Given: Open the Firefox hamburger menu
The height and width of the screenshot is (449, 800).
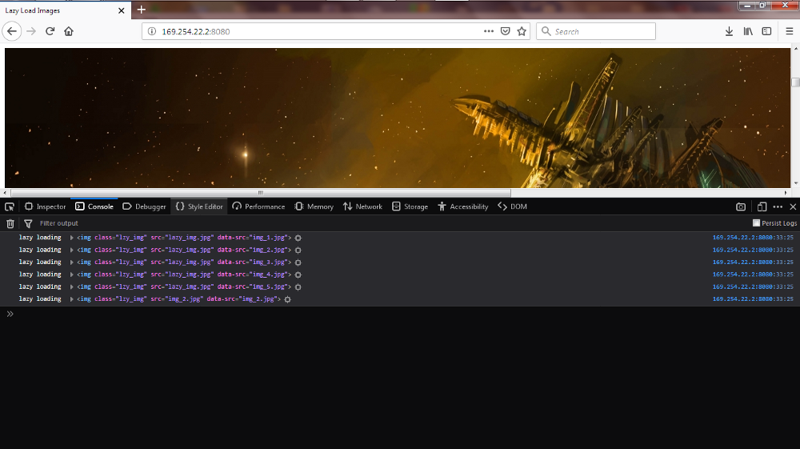Looking at the screenshot, I should (789, 31).
